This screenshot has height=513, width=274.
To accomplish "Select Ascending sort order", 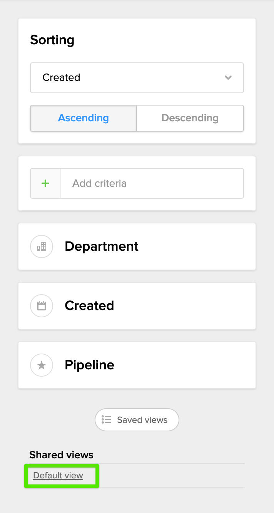I will pos(84,118).
